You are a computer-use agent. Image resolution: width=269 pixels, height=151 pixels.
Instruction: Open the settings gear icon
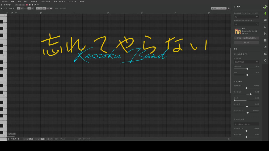(x=265, y=60)
